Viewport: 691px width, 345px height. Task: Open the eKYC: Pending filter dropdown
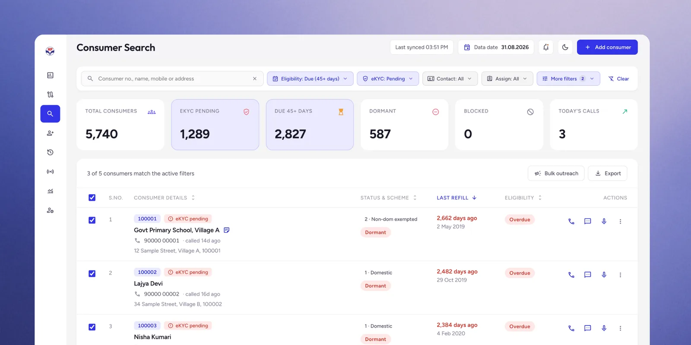coord(388,78)
